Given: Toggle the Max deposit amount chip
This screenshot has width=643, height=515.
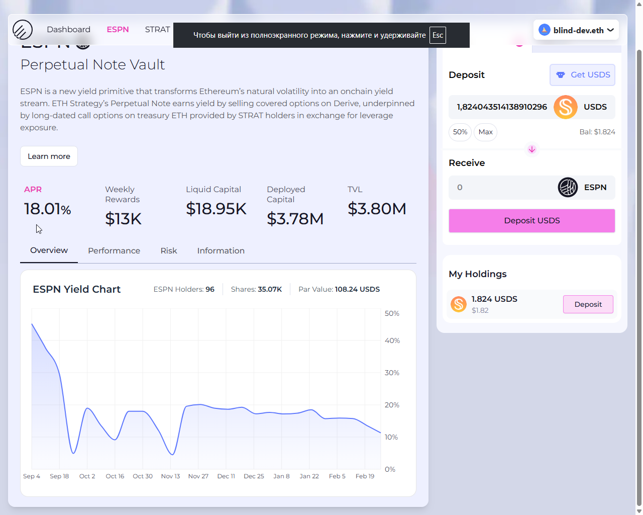Looking at the screenshot, I should pyautogui.click(x=485, y=132).
